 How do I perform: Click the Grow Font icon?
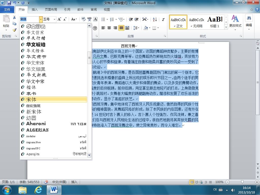59,19
